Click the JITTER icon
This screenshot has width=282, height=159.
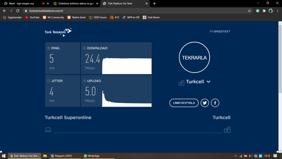49,81
